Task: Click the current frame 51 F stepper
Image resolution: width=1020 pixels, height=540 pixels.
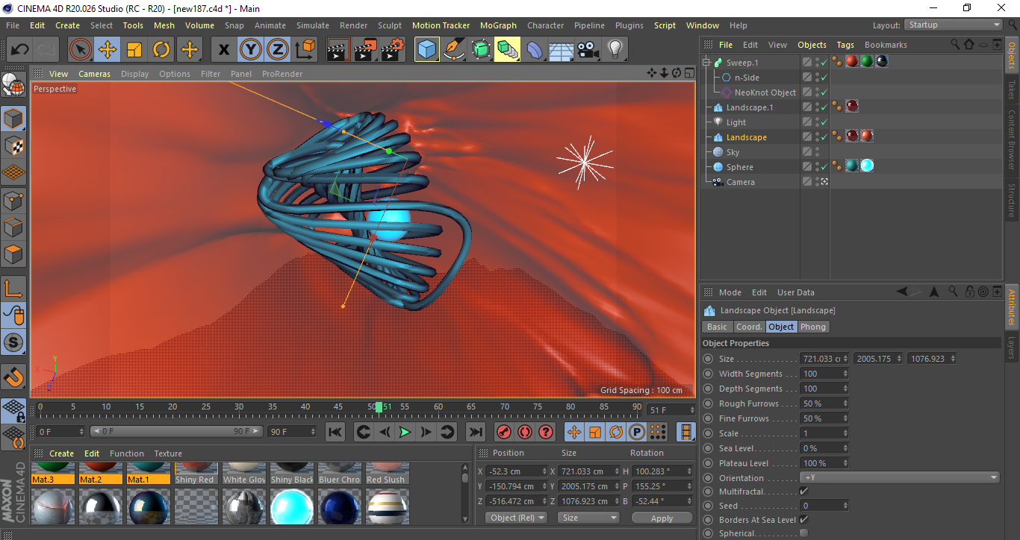Action: 691,410
